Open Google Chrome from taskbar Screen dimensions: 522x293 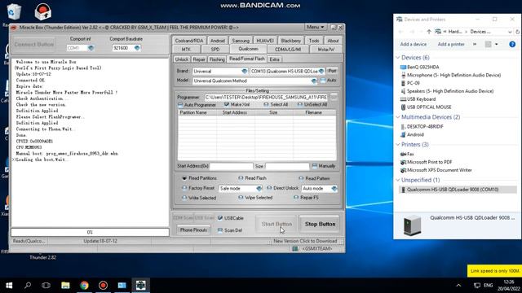84,286
